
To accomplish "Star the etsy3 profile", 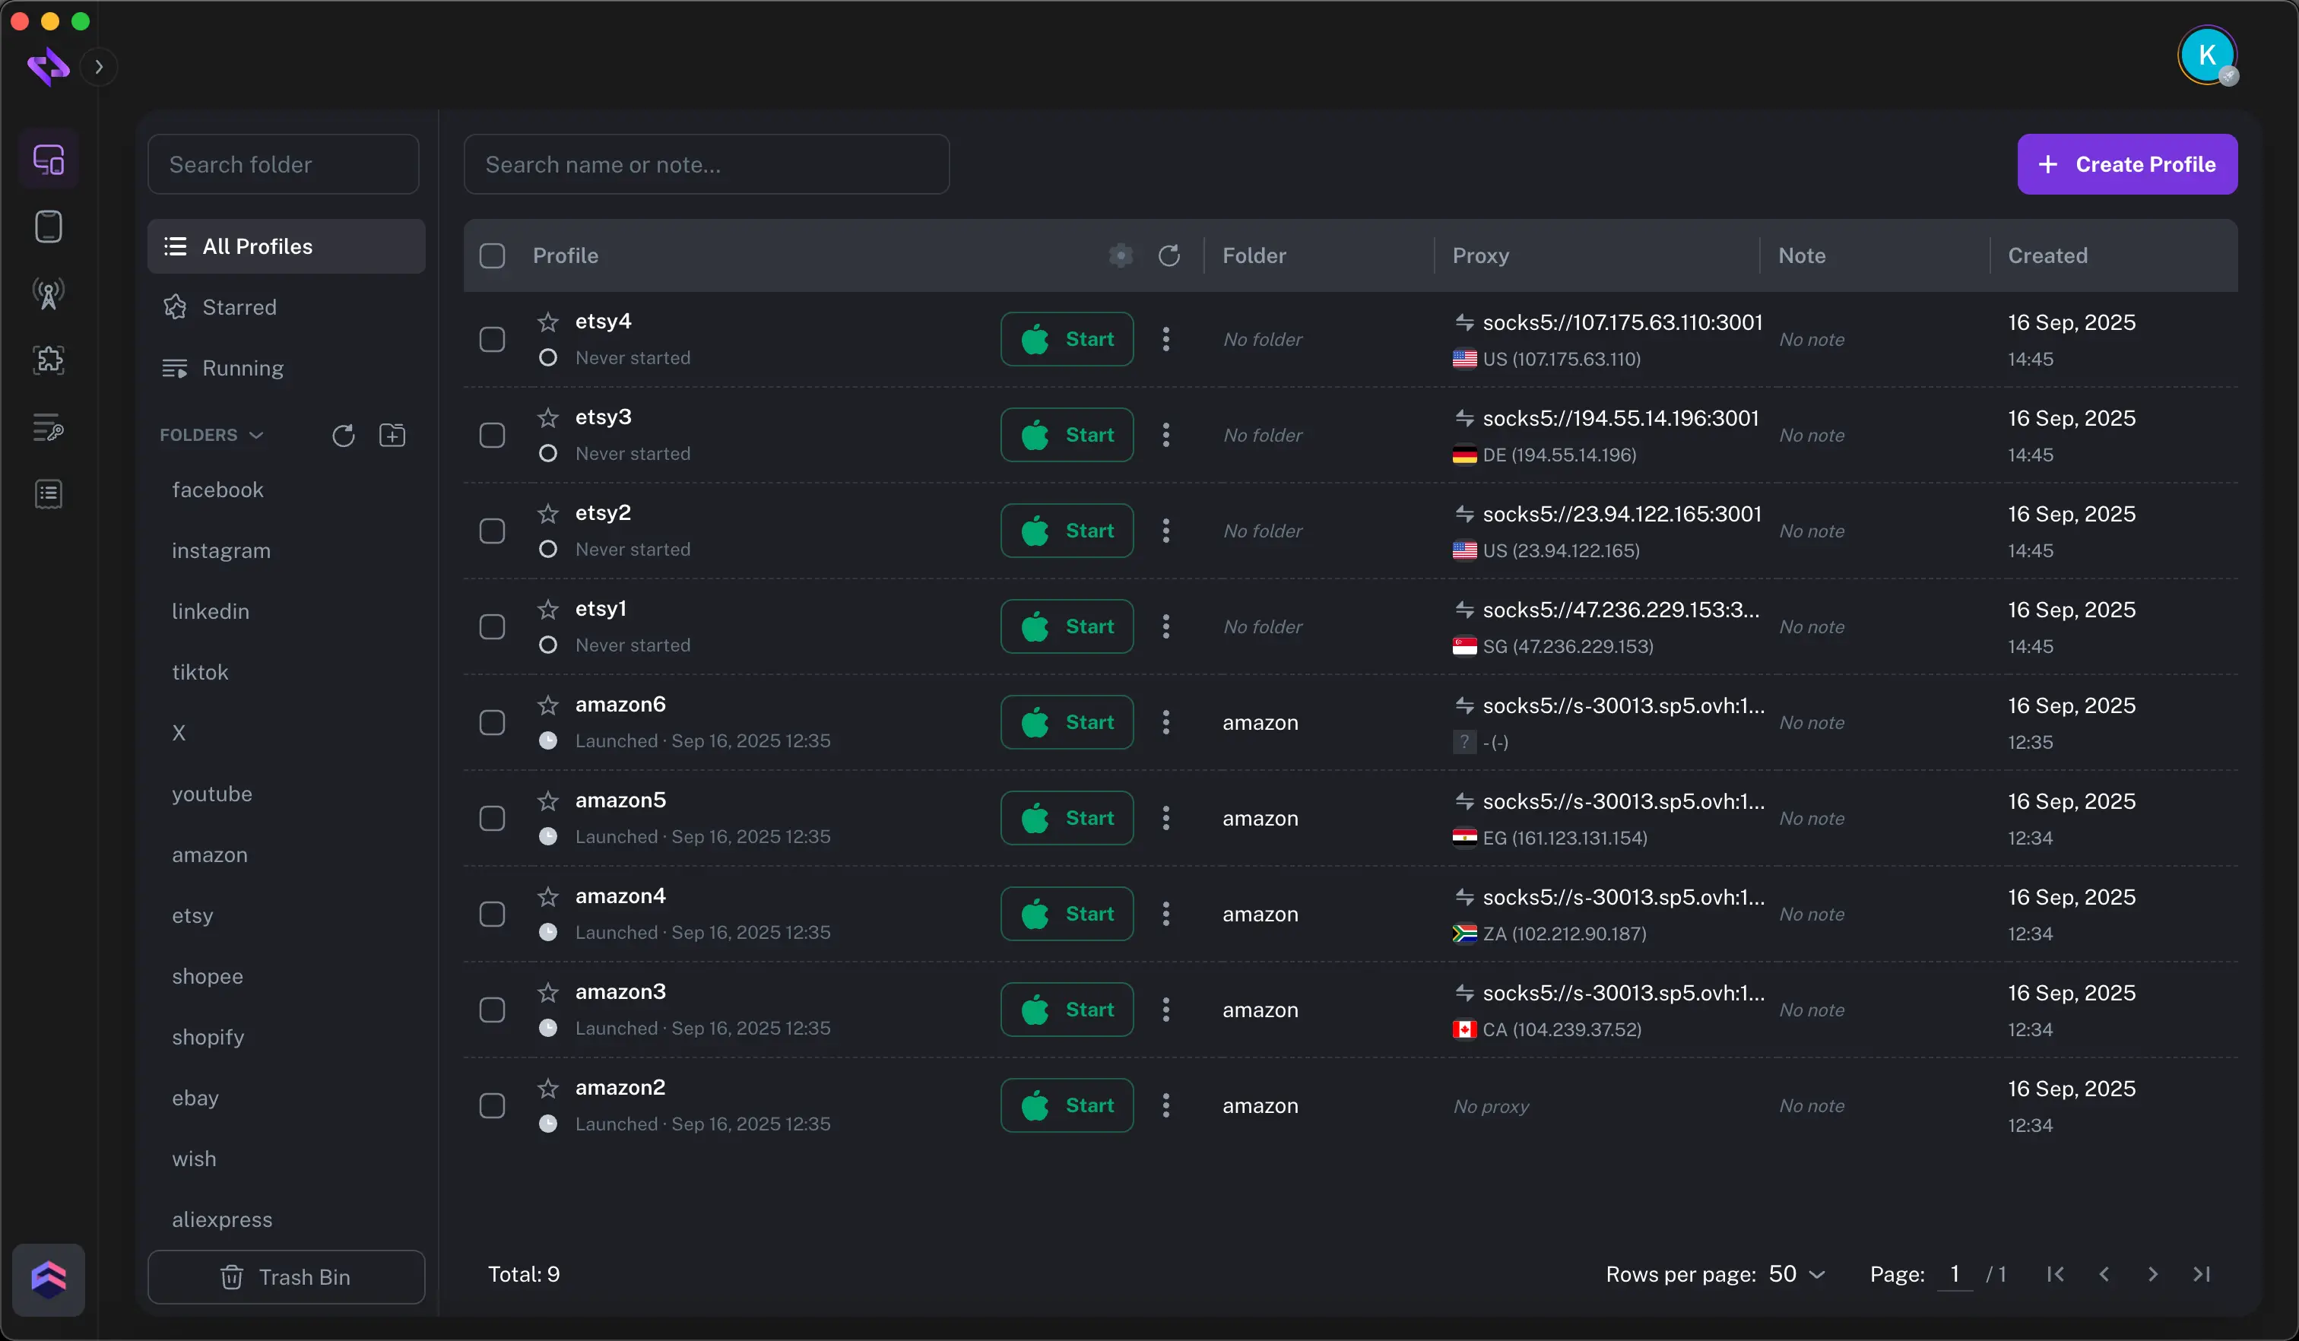I will [547, 417].
